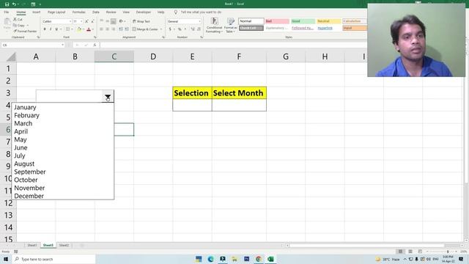Click the Tell me what you want to do box
Viewport: 469px width, 264px height.
[201, 12]
